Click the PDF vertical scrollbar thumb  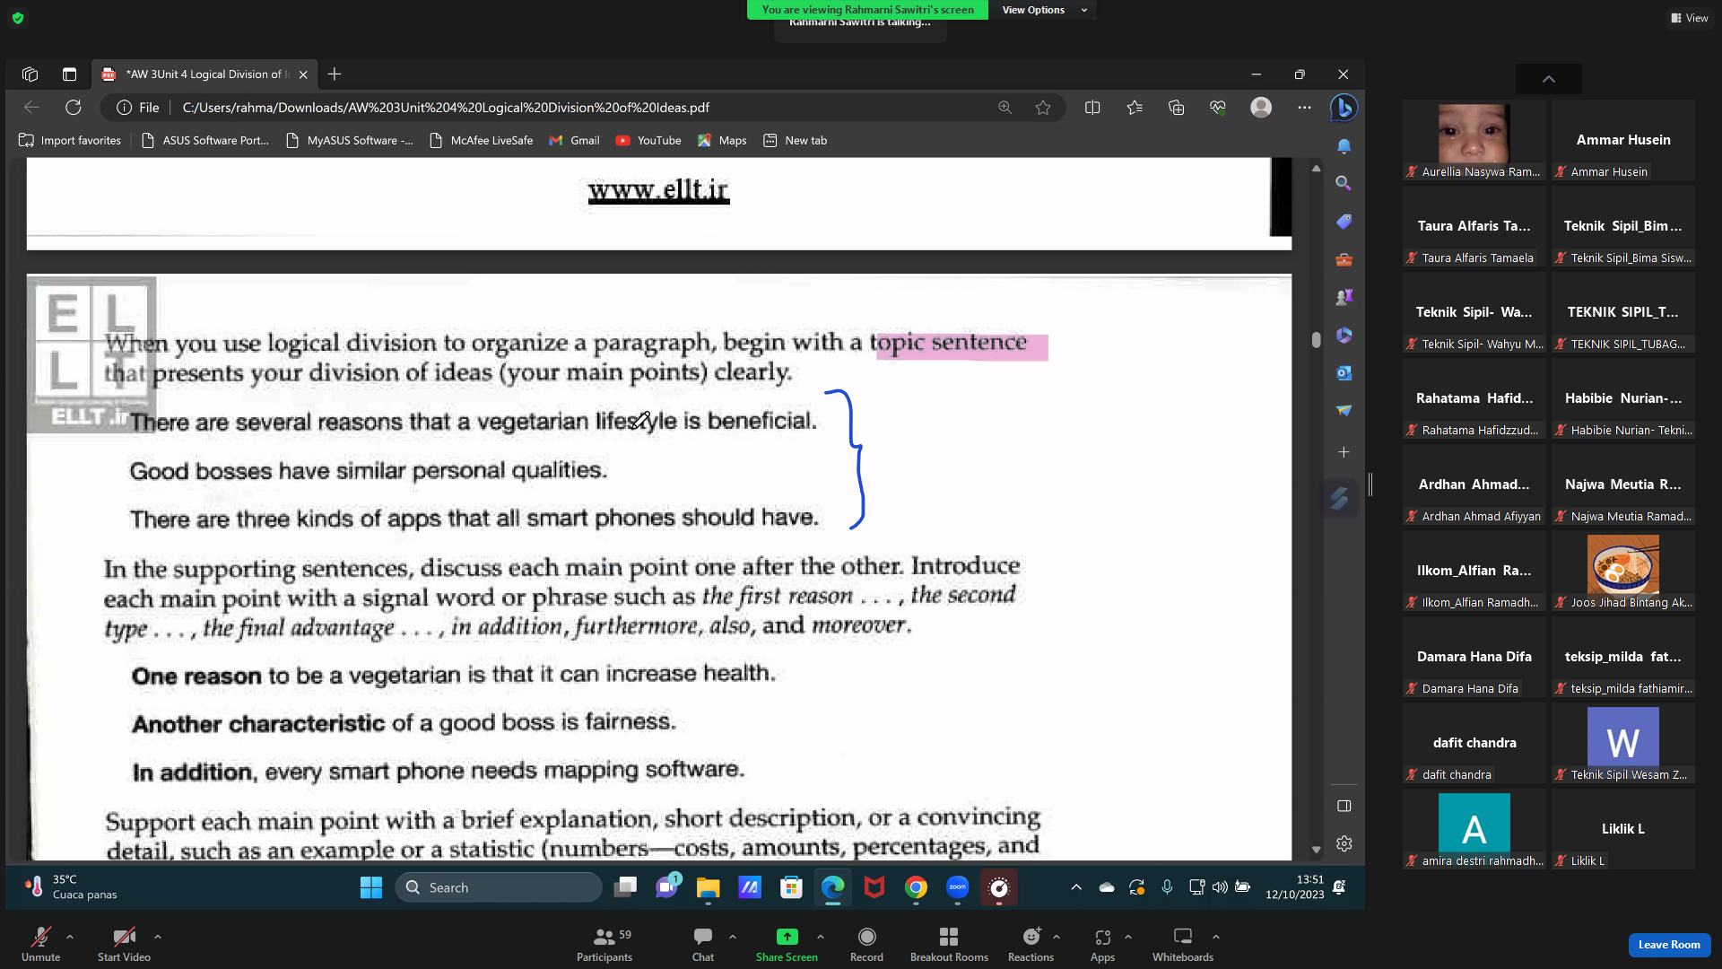1316,340
